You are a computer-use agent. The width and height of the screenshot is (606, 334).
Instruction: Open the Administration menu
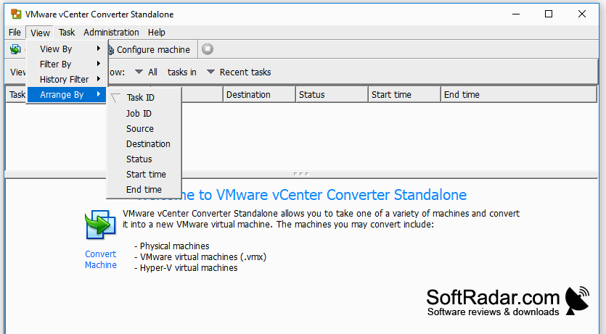click(x=111, y=33)
